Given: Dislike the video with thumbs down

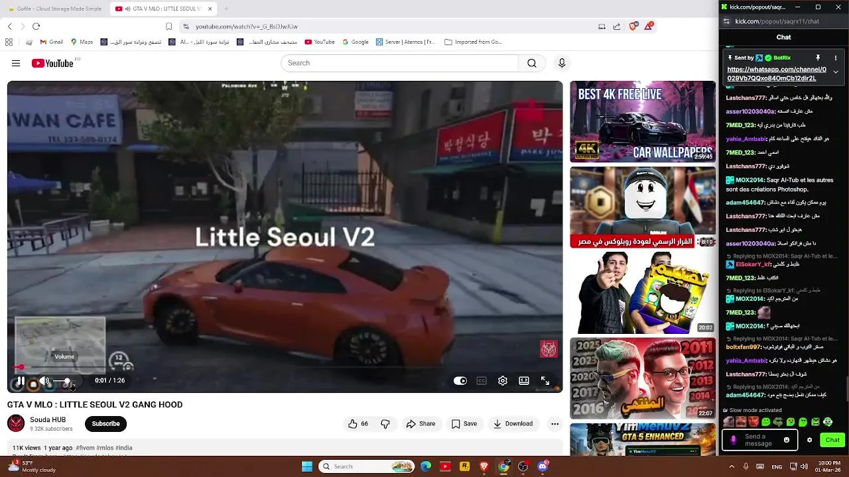Looking at the screenshot, I should pos(385,424).
